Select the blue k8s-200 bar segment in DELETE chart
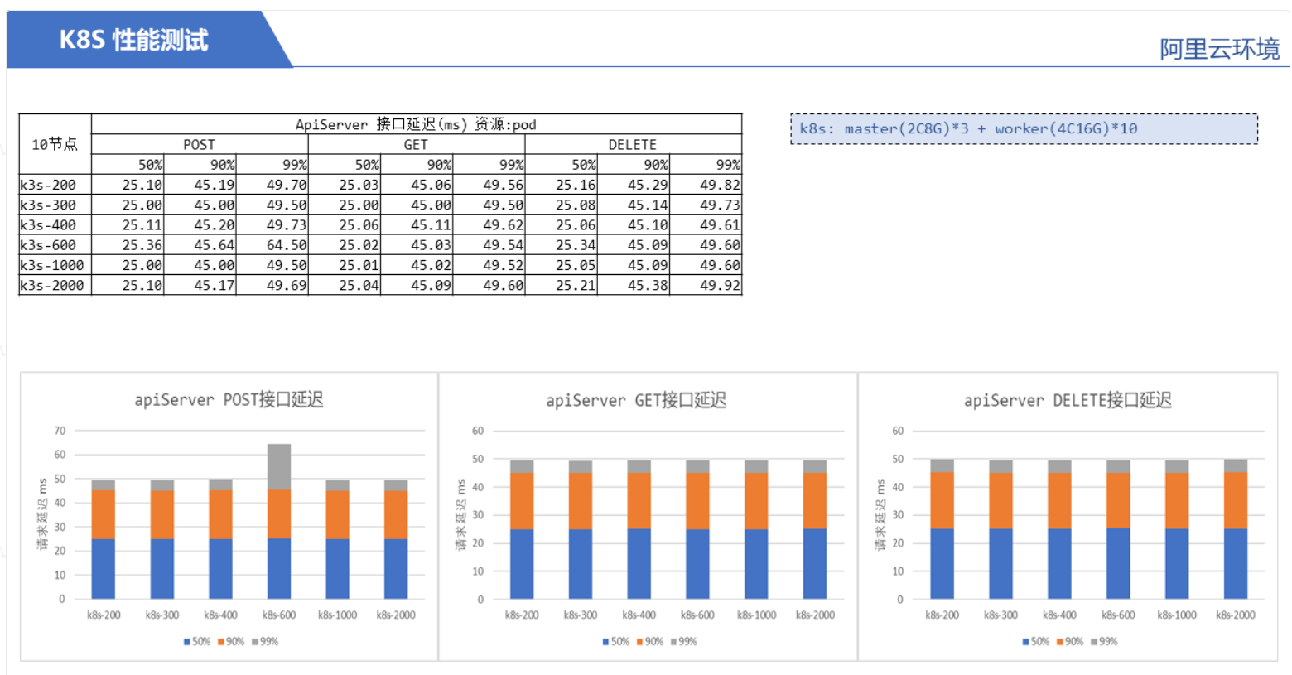This screenshot has width=1292, height=675. [942, 563]
